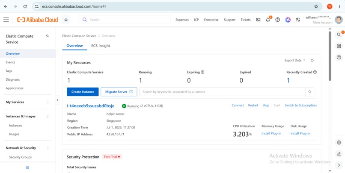
Task: Open the user profile avatar
Action: point(339,20)
